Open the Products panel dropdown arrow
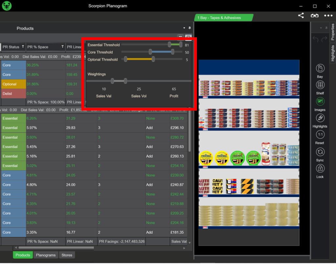Image resolution: width=336 pixels, height=264 pixels. coord(184,28)
